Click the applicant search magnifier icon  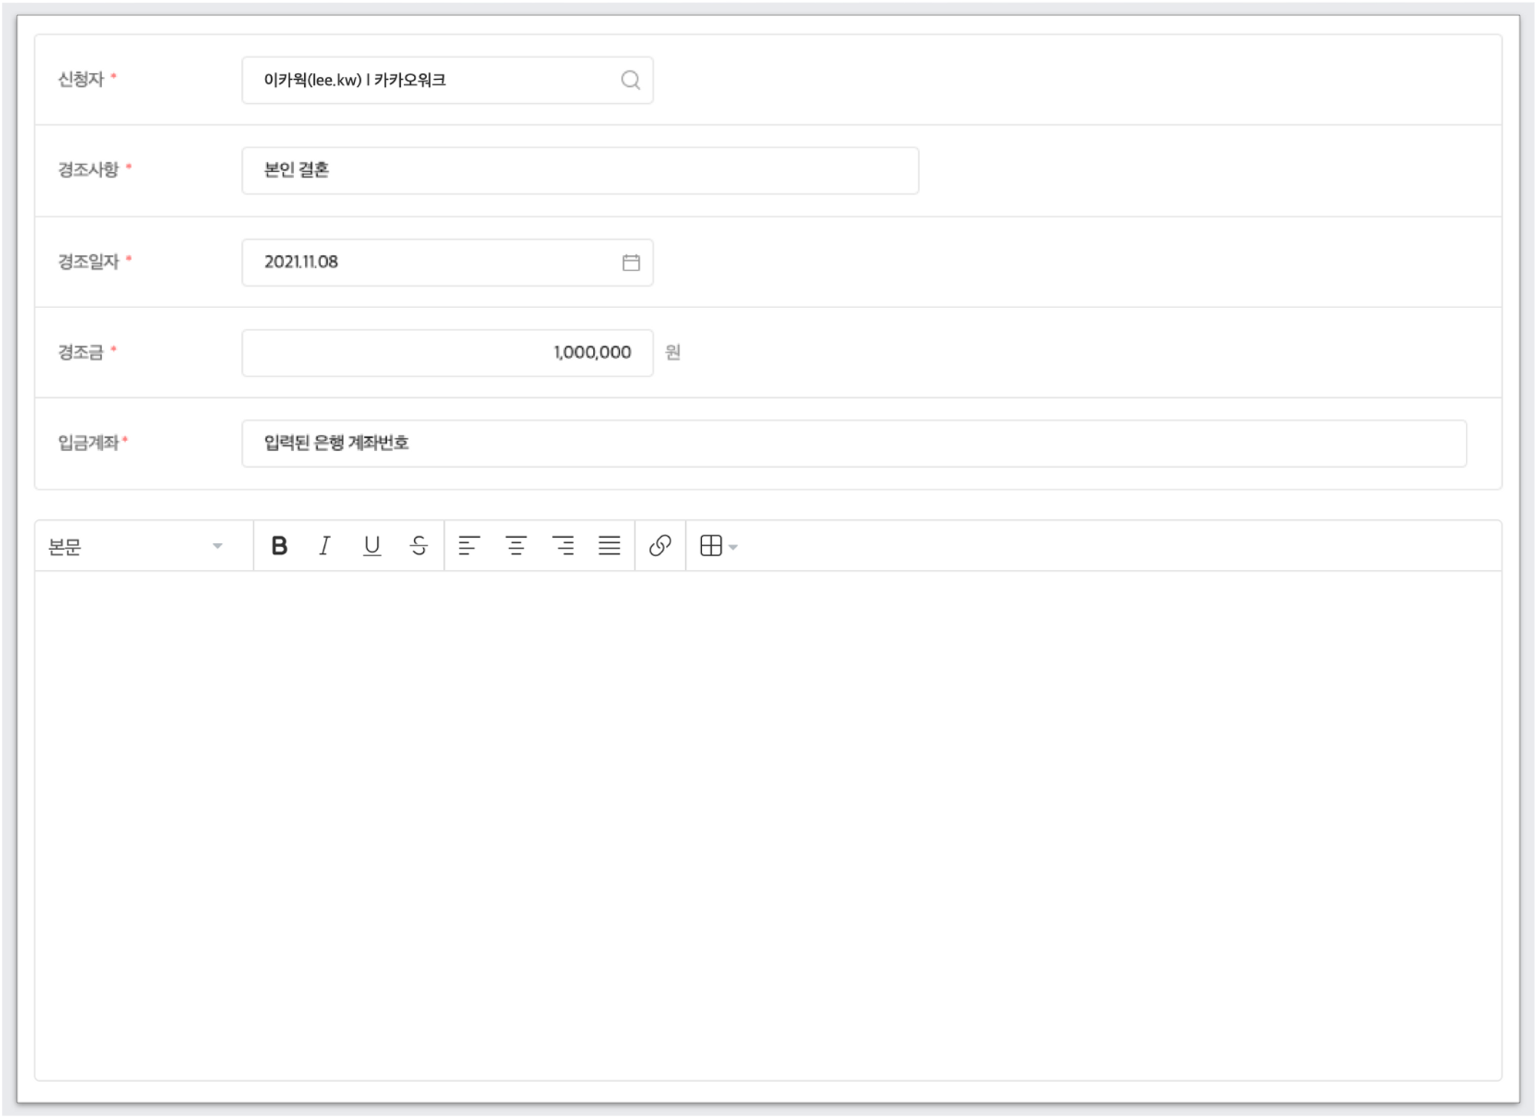pyautogui.click(x=631, y=80)
